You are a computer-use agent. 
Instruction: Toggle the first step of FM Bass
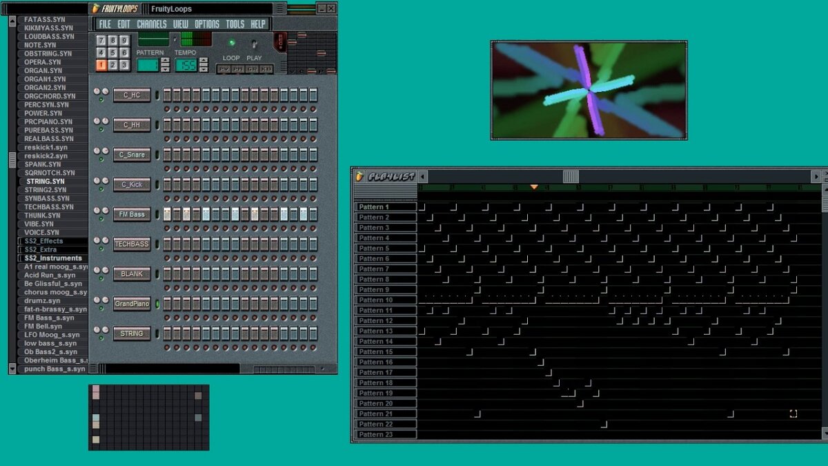tap(167, 214)
